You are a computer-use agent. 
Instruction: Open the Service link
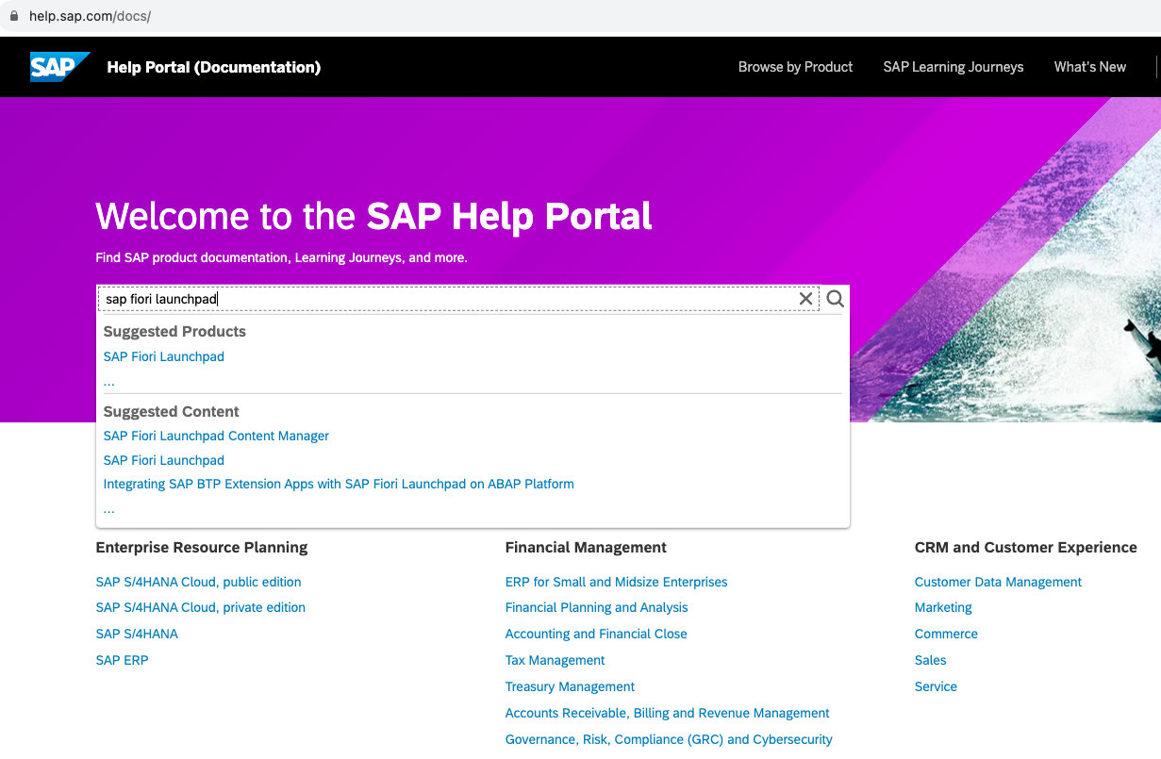coord(936,686)
